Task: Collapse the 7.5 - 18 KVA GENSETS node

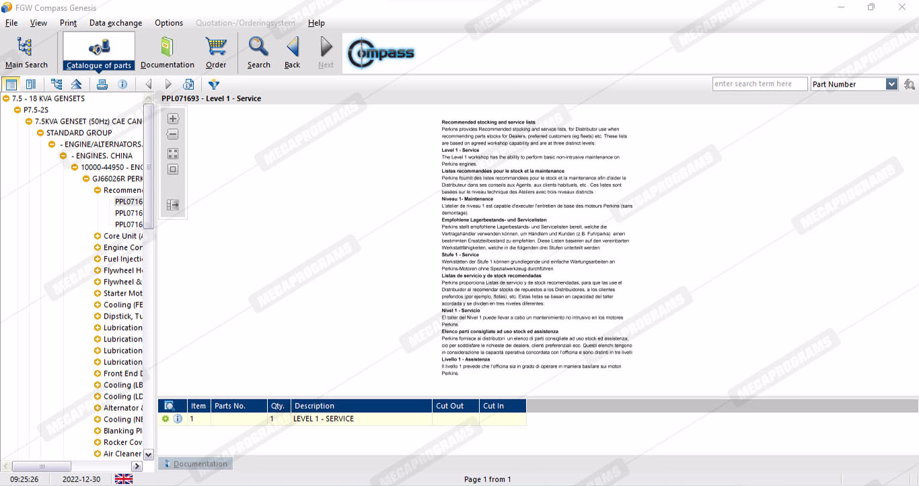Action: 6,99
